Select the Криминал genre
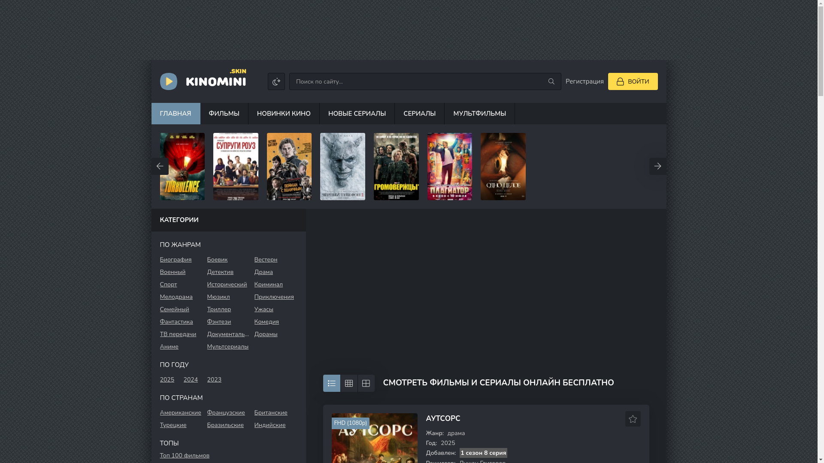 tap(269, 285)
